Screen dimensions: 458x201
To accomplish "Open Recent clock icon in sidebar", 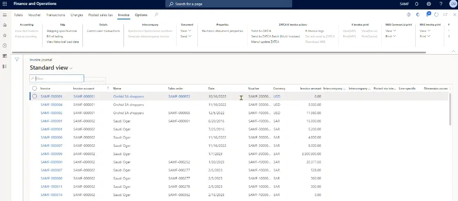I will coord(5,45).
